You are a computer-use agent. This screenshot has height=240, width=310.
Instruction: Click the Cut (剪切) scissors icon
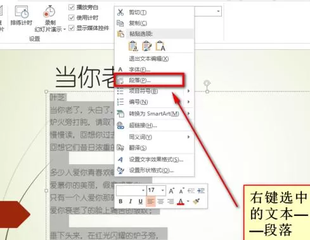point(120,12)
